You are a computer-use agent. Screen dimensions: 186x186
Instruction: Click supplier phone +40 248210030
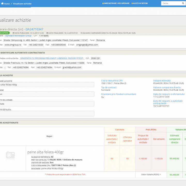[x=36, y=45]
